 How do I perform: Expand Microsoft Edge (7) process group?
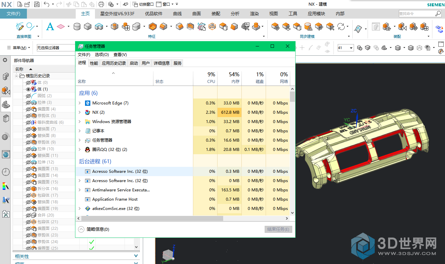coord(80,103)
